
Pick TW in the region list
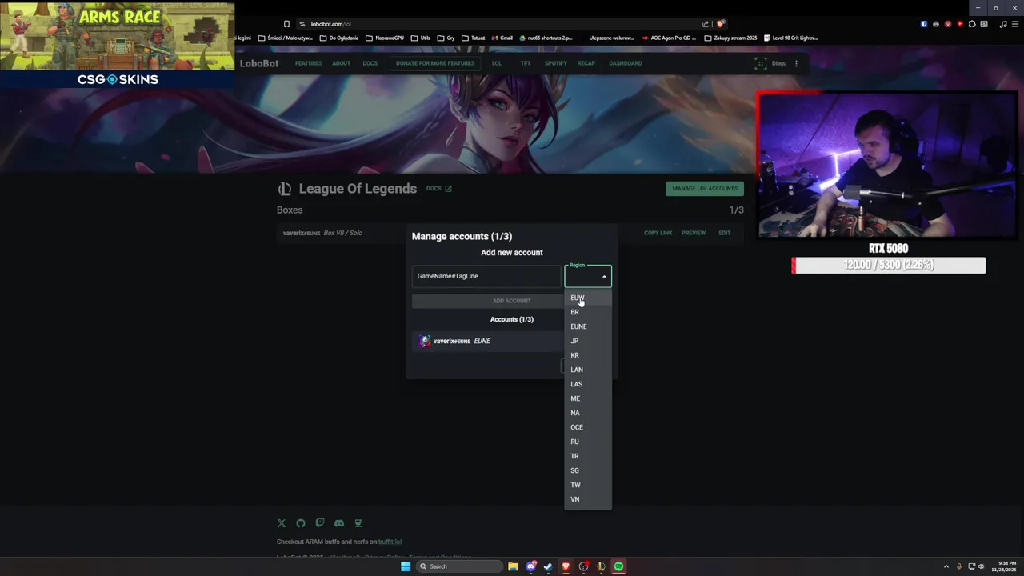pyautogui.click(x=588, y=485)
